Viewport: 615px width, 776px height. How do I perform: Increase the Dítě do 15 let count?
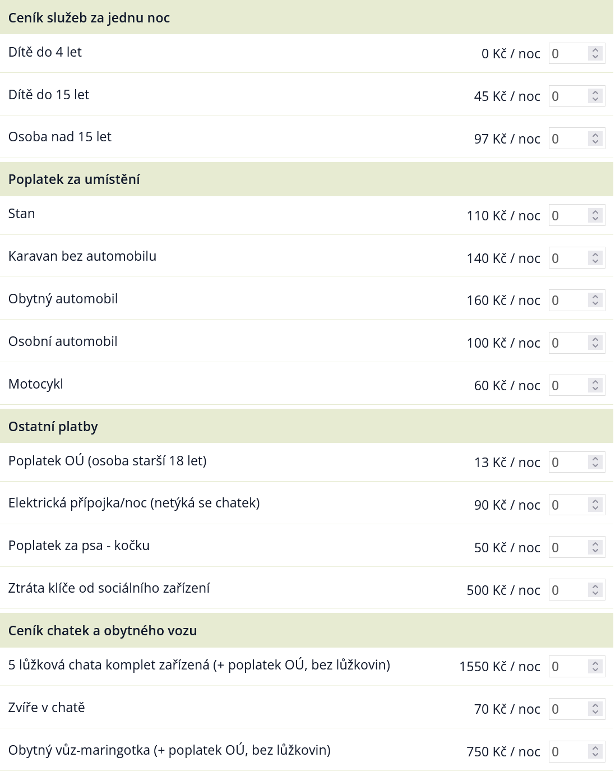coord(595,93)
